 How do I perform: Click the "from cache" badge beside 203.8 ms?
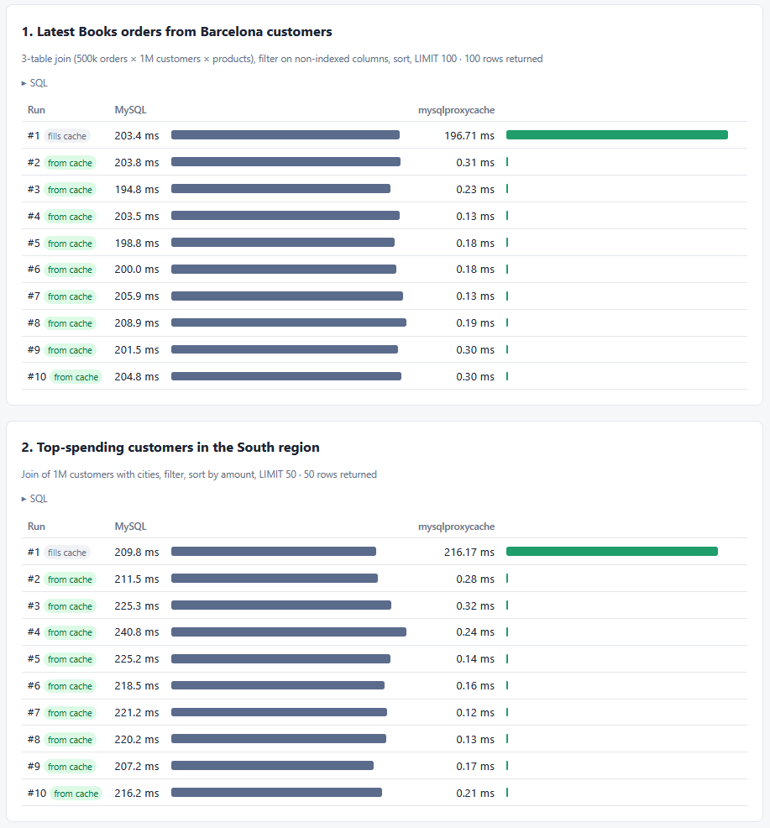point(70,163)
